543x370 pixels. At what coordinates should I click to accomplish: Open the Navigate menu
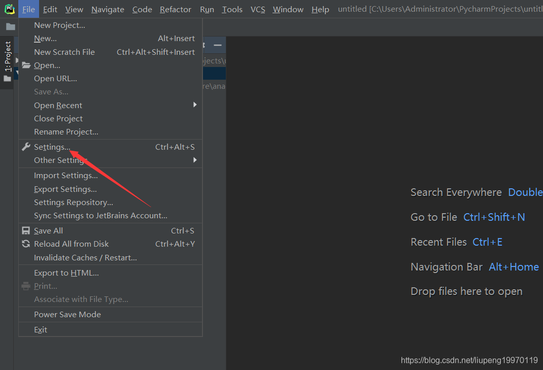(x=108, y=9)
